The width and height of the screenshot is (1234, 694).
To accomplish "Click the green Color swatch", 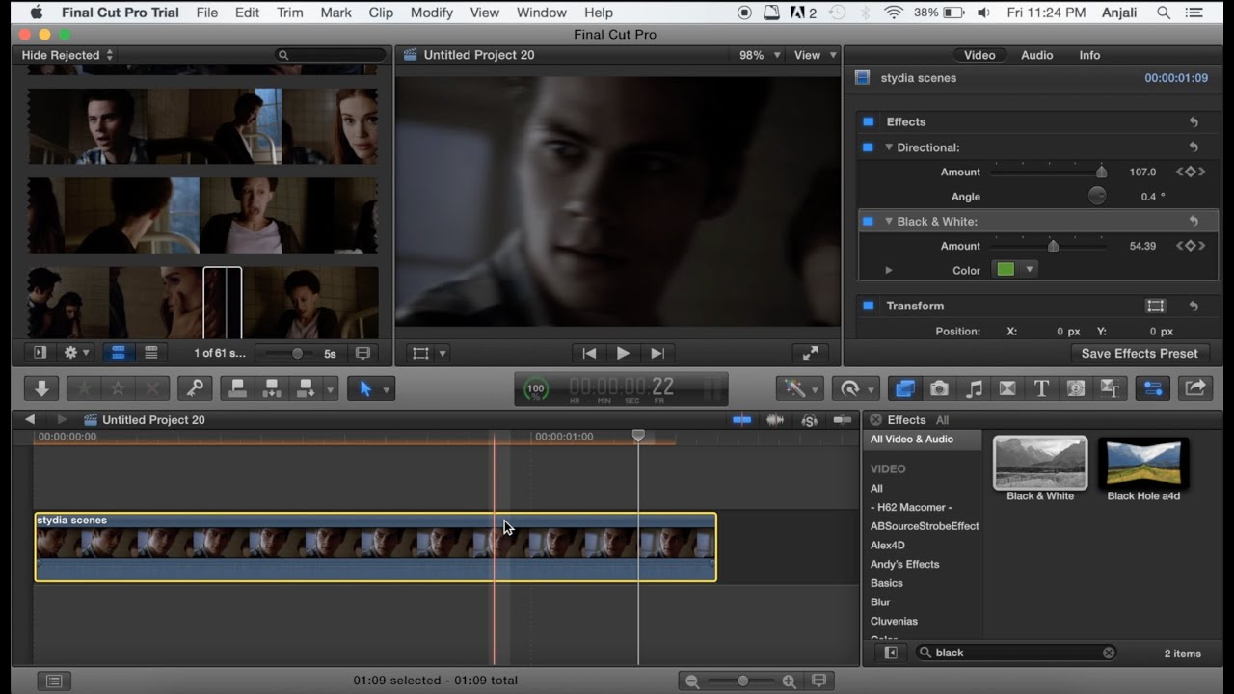I will pyautogui.click(x=1006, y=270).
